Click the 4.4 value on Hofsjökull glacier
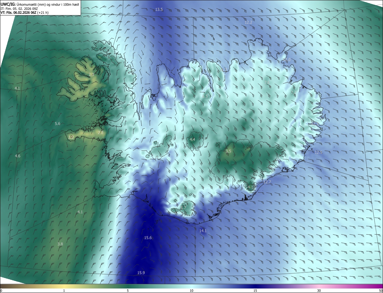The image size is (383, 293). pos(192,140)
